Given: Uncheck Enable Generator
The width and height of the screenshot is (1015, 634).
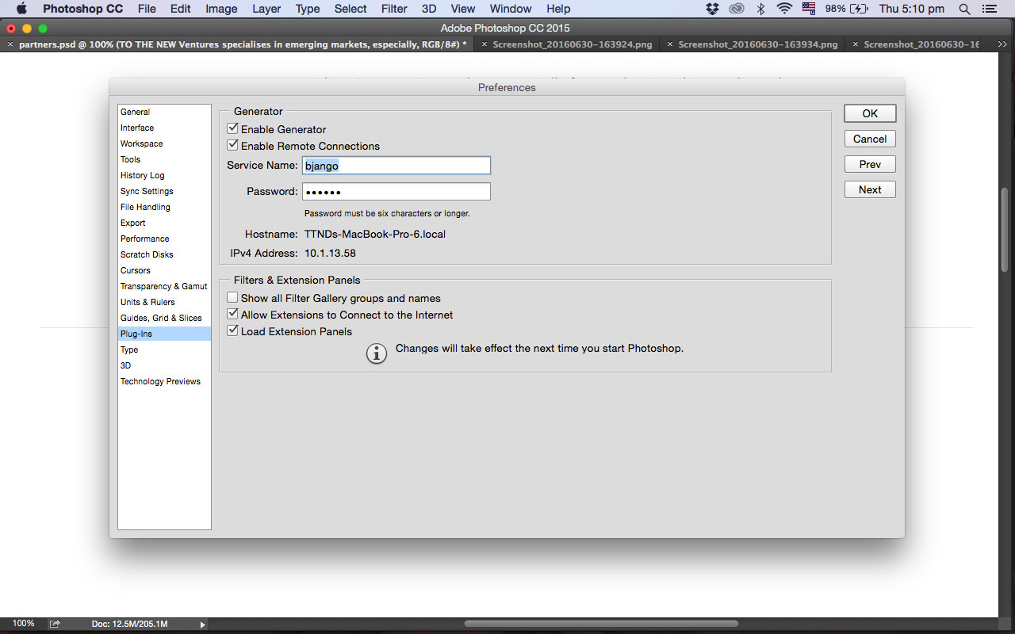Looking at the screenshot, I should pos(232,128).
